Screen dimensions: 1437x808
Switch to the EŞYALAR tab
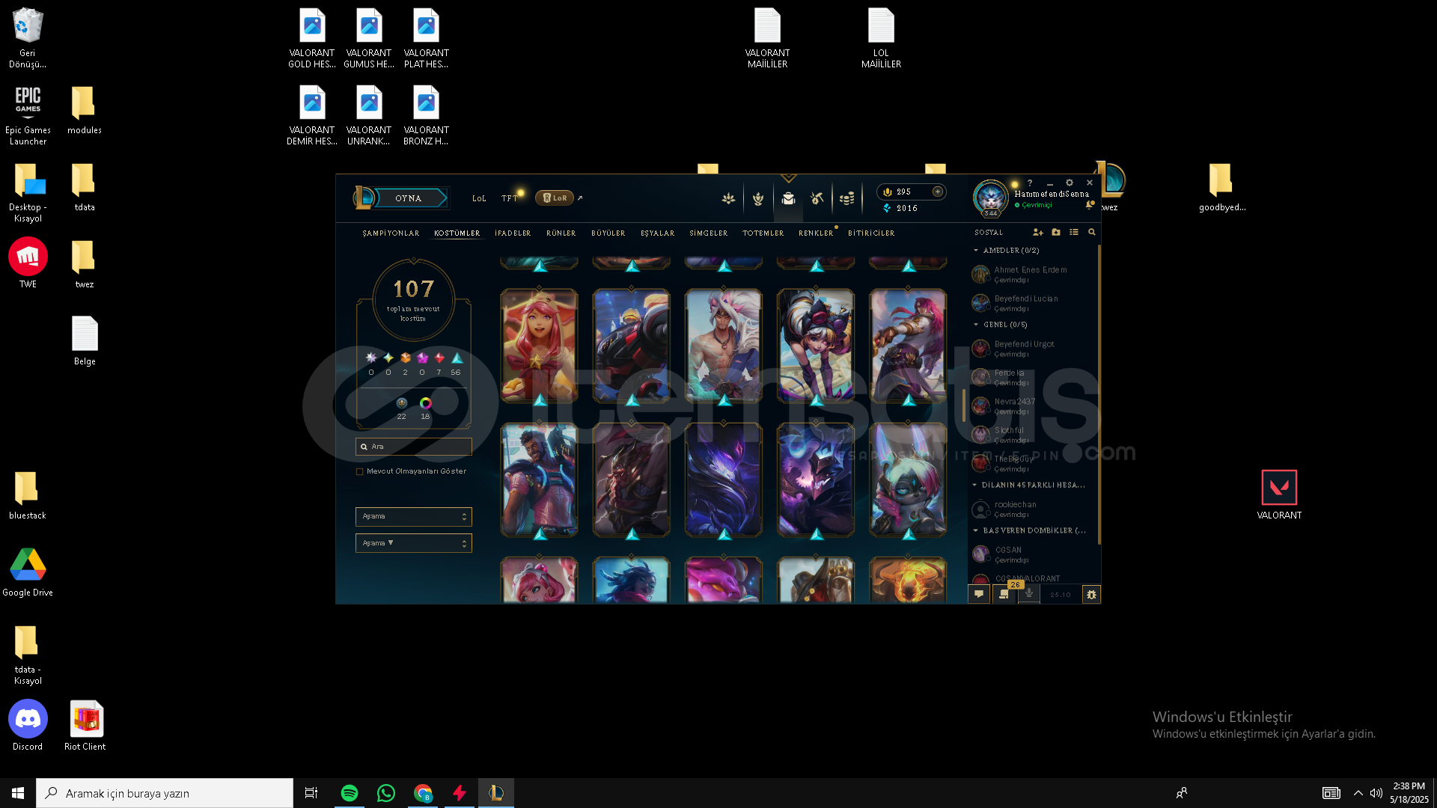coord(658,233)
